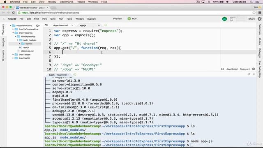Close the objectives.md tab
The width and height of the screenshot is (263, 148).
coord(72,25)
